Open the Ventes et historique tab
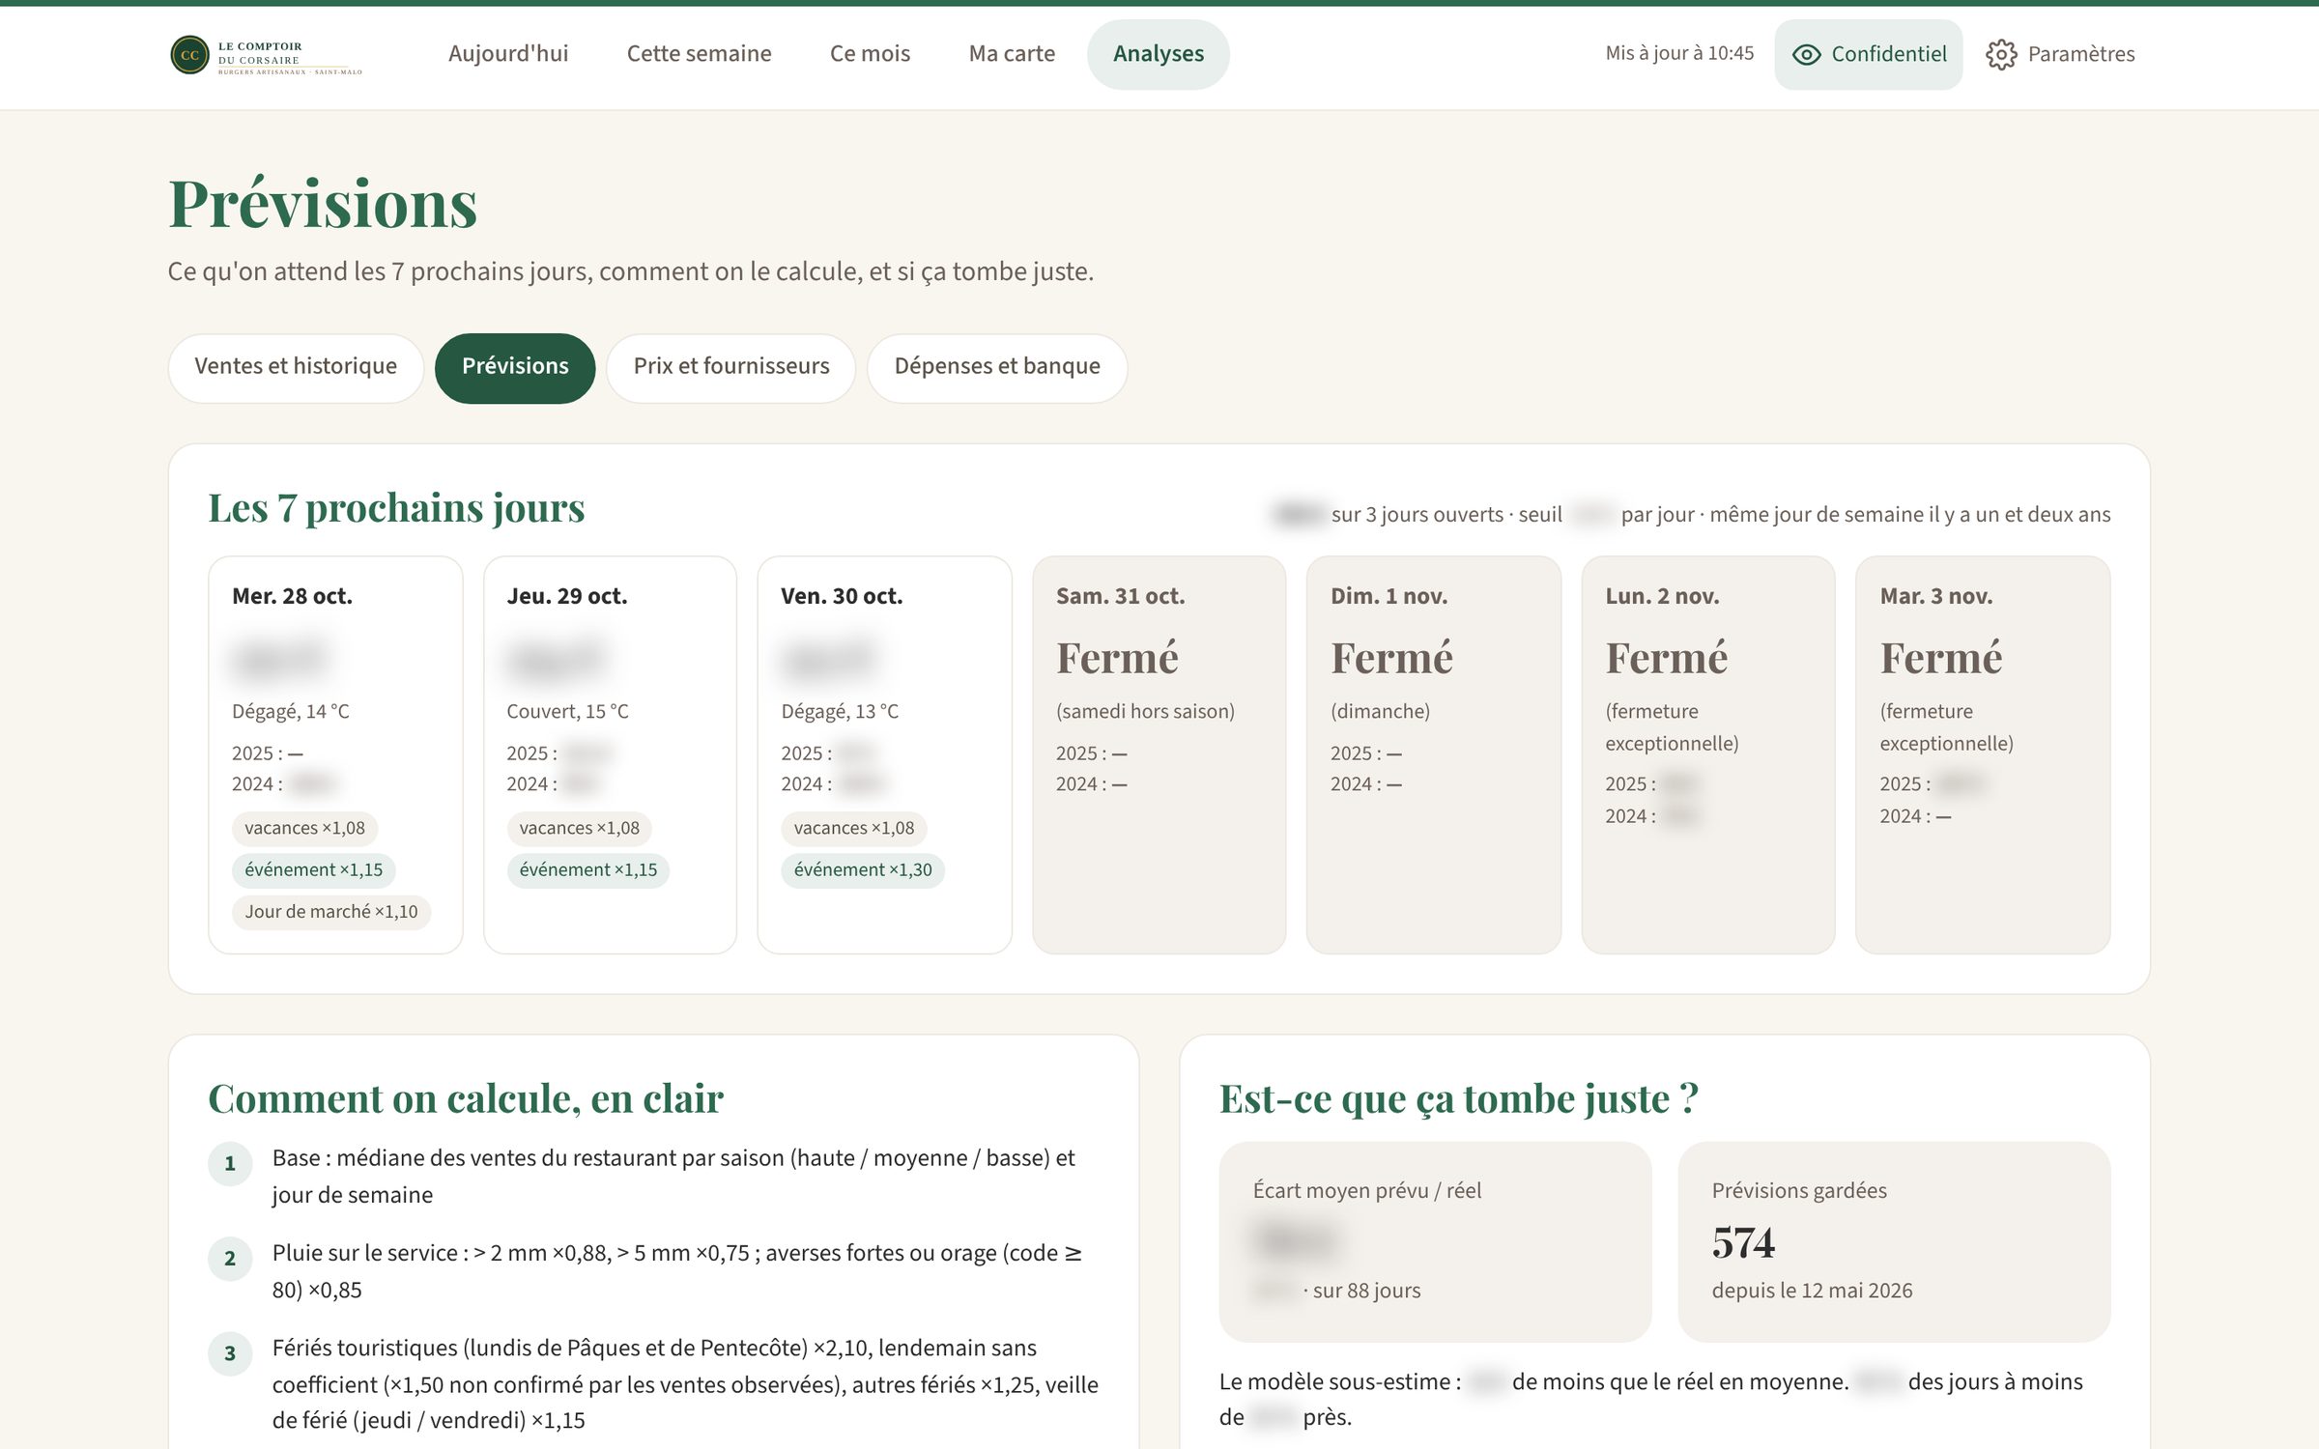2319x1449 pixels. click(296, 367)
